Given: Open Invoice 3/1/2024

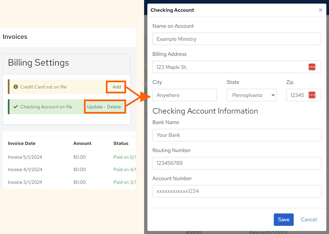Looking at the screenshot, I should tap(25, 182).
